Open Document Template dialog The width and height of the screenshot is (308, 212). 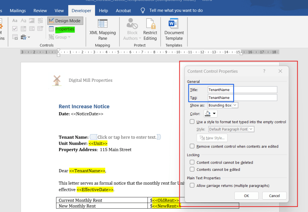pos(174,30)
